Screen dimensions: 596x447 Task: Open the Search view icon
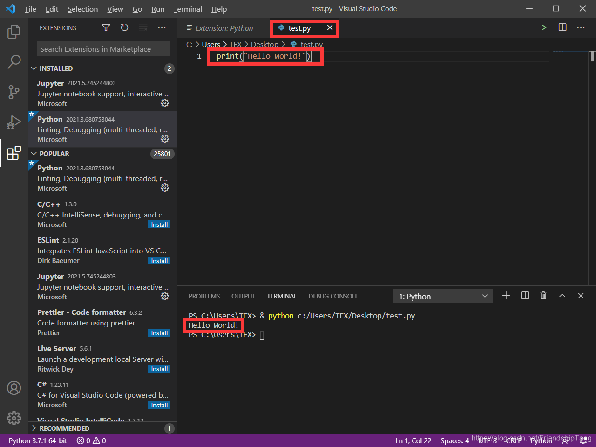point(14,61)
